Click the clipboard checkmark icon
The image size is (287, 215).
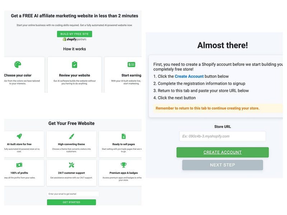(x=74, y=64)
